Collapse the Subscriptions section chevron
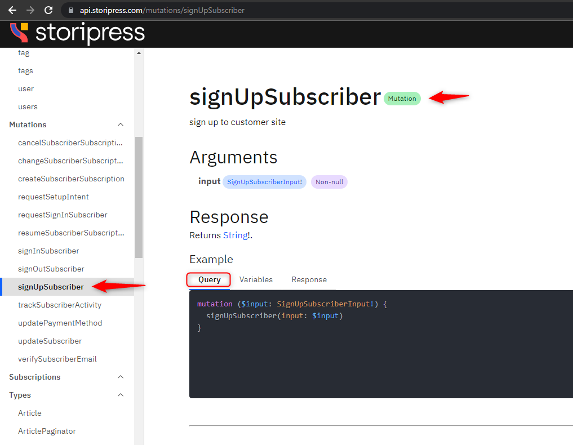 coord(121,377)
